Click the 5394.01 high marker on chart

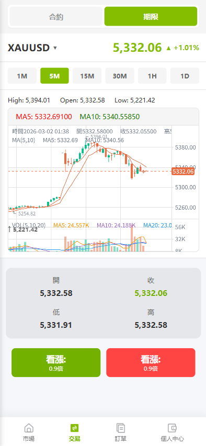[99, 136]
